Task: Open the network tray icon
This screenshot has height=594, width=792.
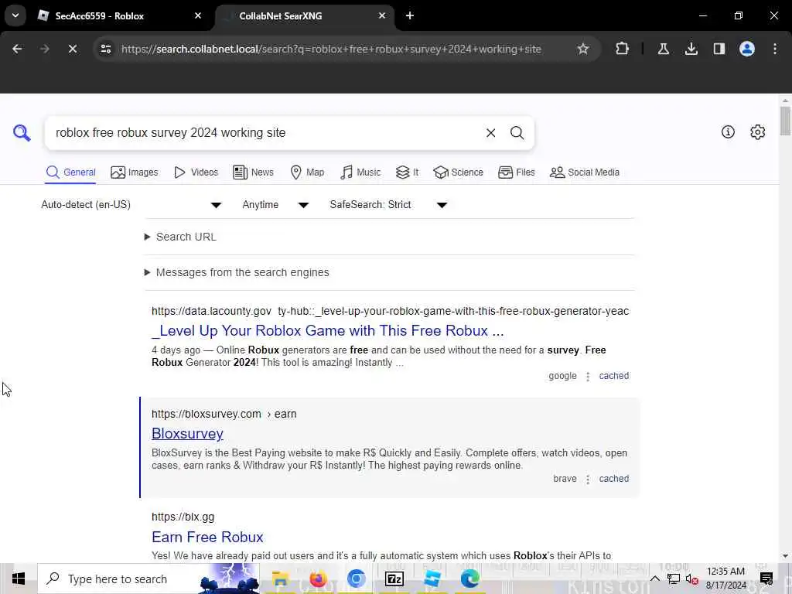Action: (673, 579)
